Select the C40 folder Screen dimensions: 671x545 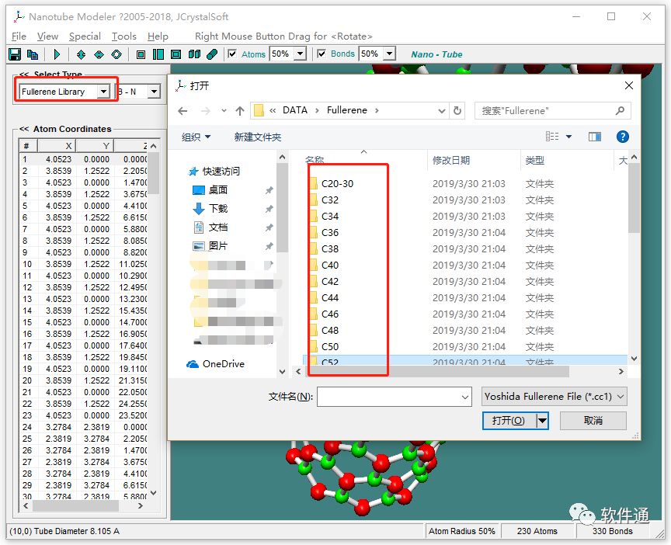click(x=329, y=266)
